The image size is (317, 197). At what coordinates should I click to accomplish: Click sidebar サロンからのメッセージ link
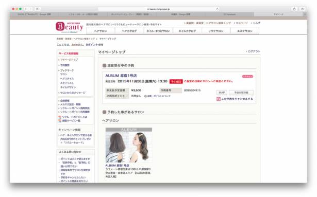click(x=73, y=93)
